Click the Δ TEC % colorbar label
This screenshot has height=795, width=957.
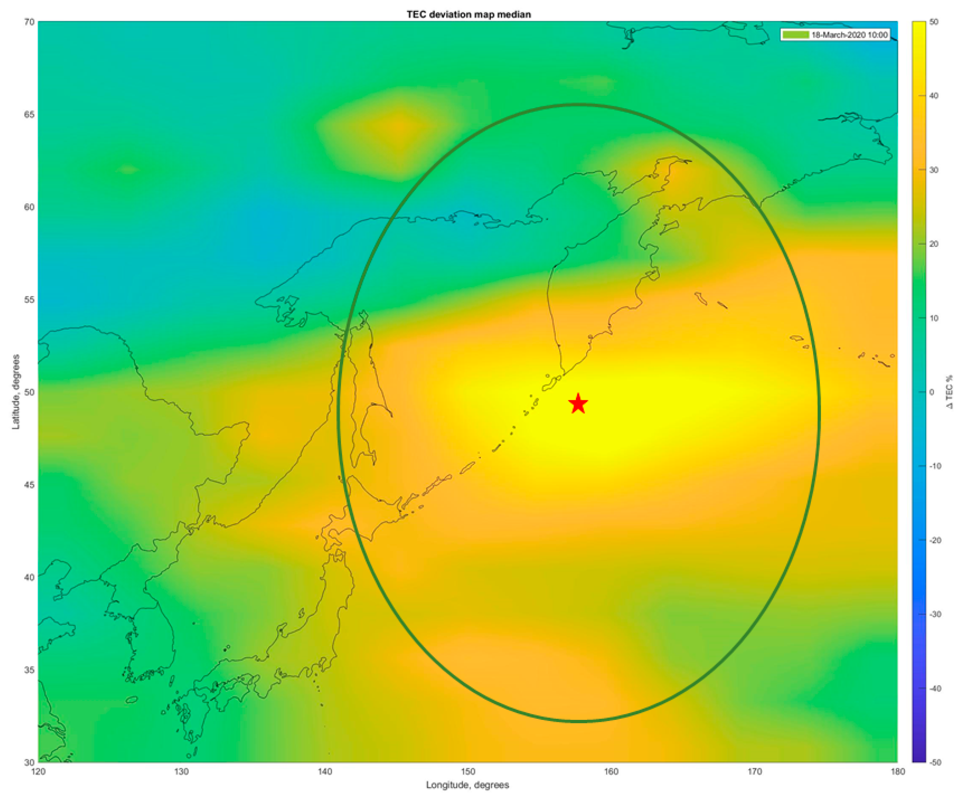950,392
